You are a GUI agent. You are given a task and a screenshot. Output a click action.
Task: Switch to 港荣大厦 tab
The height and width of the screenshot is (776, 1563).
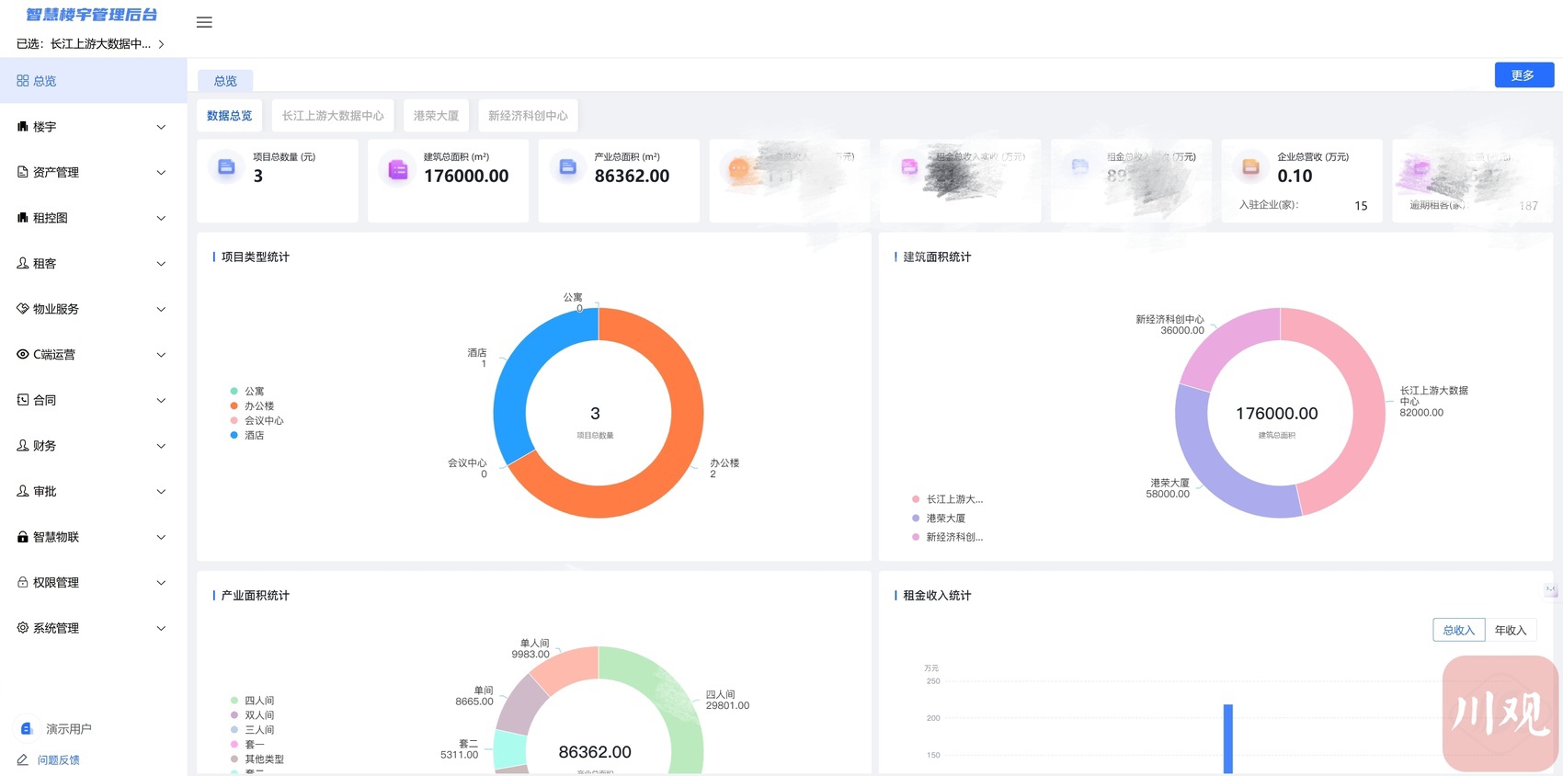point(436,116)
